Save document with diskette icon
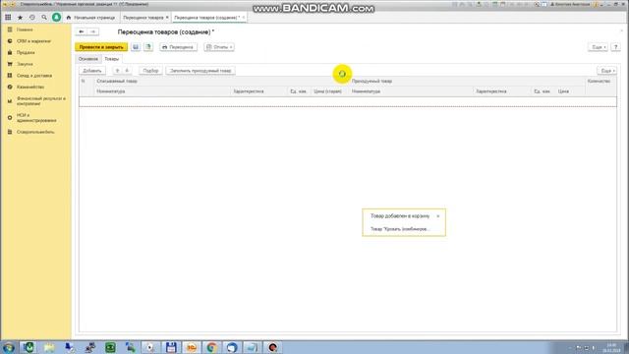Screen dimensions: 629x354 [x=136, y=47]
